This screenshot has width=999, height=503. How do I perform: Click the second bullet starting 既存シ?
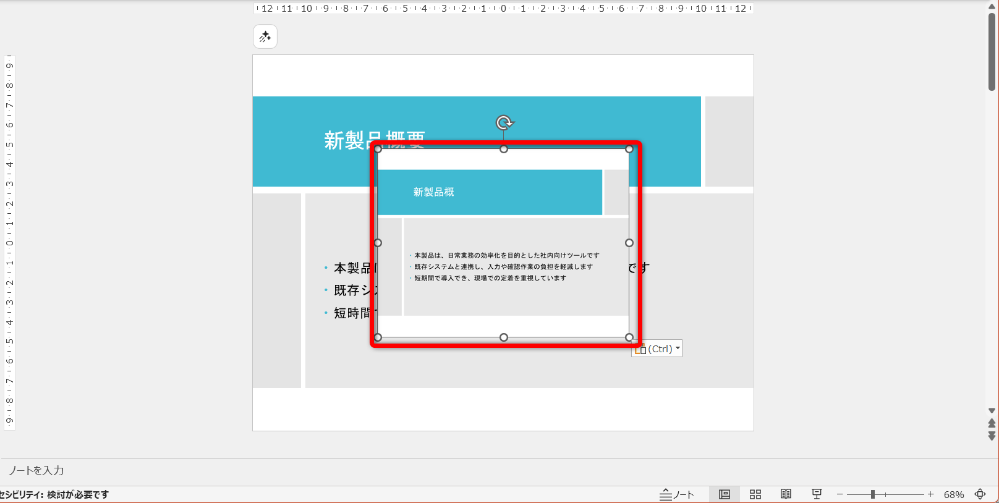click(x=353, y=290)
